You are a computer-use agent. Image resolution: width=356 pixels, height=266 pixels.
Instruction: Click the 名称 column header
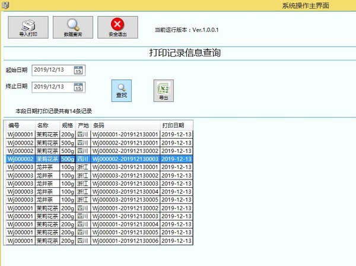[x=47, y=126]
